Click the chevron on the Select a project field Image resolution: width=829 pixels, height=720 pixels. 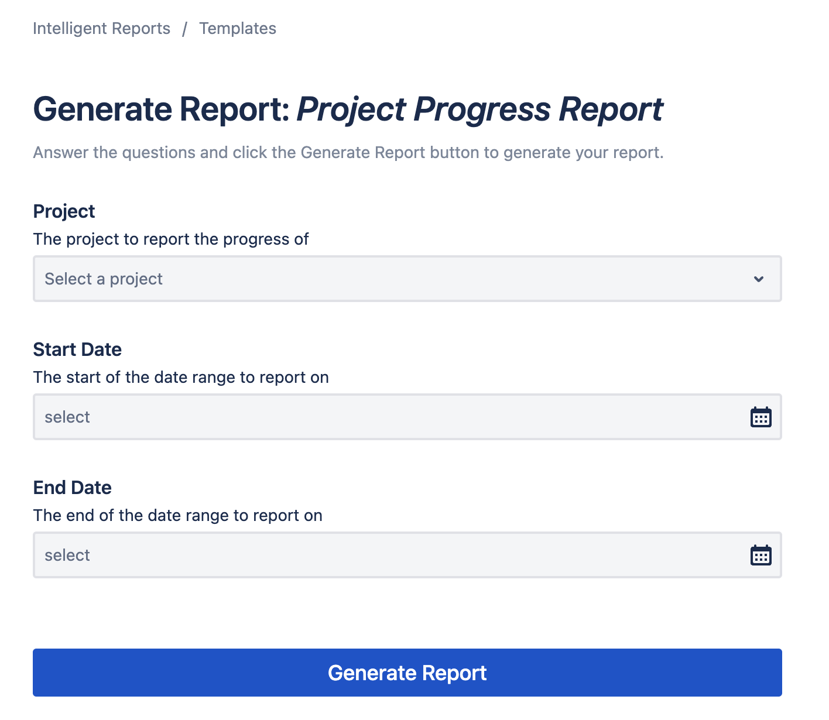click(759, 279)
